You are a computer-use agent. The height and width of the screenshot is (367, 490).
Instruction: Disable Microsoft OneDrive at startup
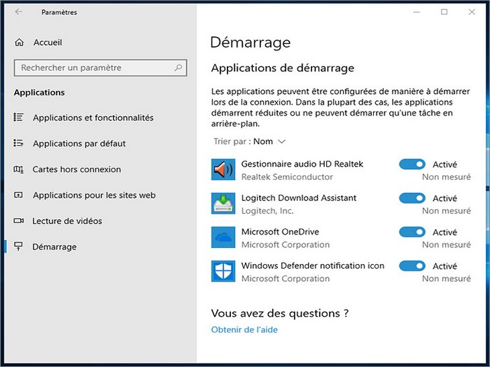tap(412, 232)
